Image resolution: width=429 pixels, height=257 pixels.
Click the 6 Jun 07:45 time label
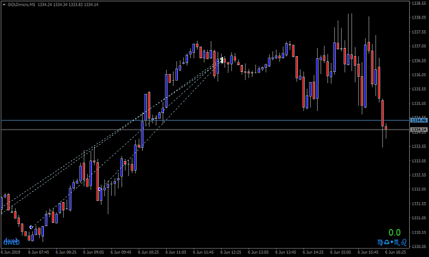pos(39,252)
